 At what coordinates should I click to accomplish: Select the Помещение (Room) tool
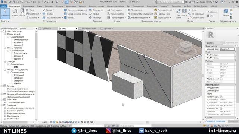click(135, 10)
